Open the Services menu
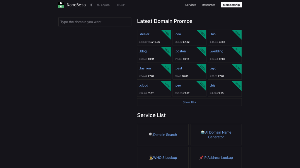The height and width of the screenshot is (168, 300). (191, 5)
